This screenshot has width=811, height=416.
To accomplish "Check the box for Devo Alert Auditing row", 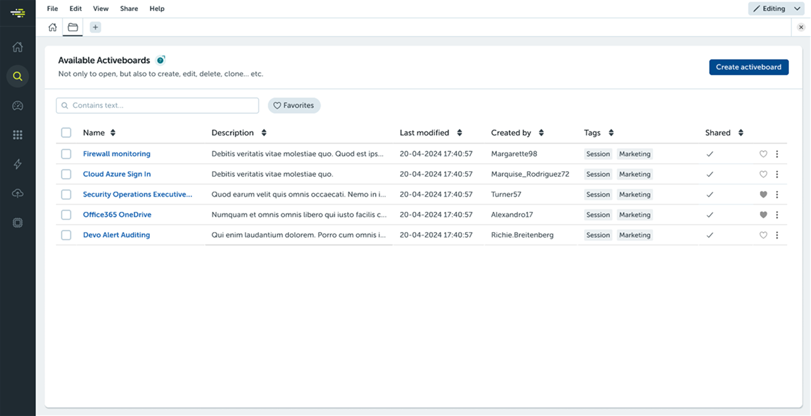I will (x=66, y=235).
